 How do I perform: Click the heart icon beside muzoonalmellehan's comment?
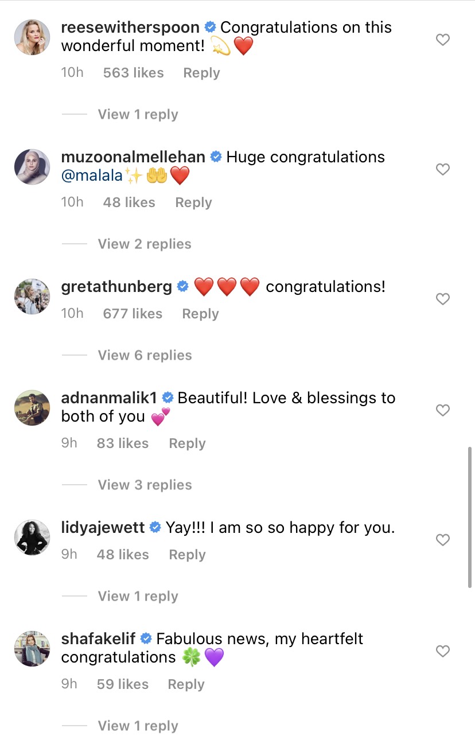pyautogui.click(x=442, y=169)
